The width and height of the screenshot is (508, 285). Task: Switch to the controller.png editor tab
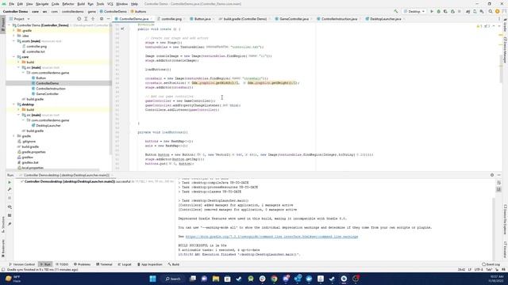[171, 19]
